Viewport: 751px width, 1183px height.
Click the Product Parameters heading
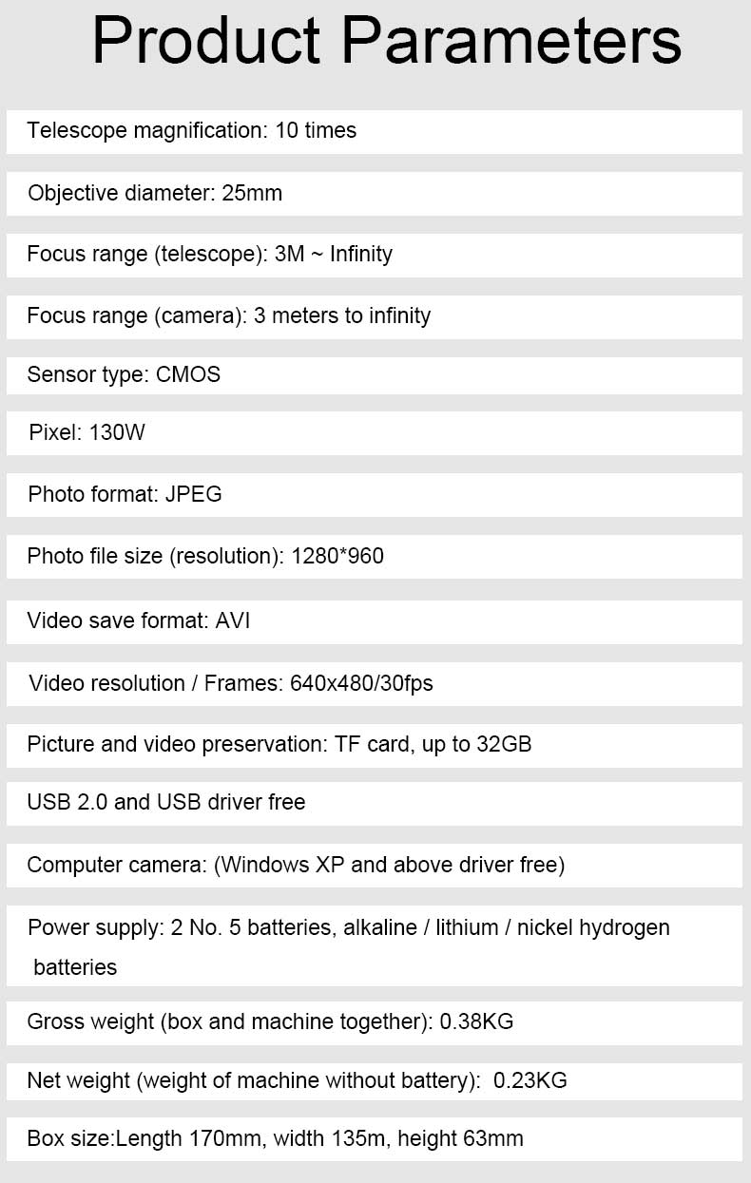click(x=386, y=41)
